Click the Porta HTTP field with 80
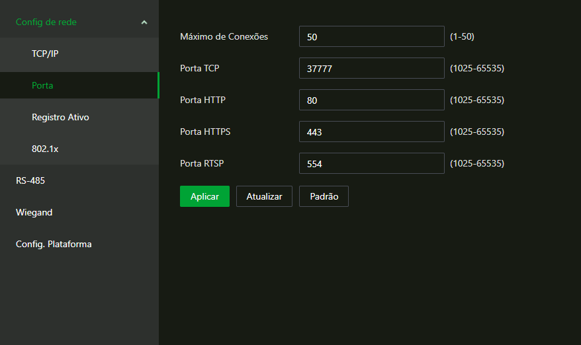This screenshot has width=581, height=345. point(372,100)
